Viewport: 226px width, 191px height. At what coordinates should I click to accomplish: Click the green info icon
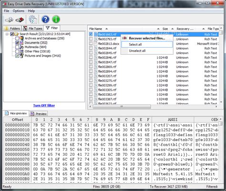point(56,20)
